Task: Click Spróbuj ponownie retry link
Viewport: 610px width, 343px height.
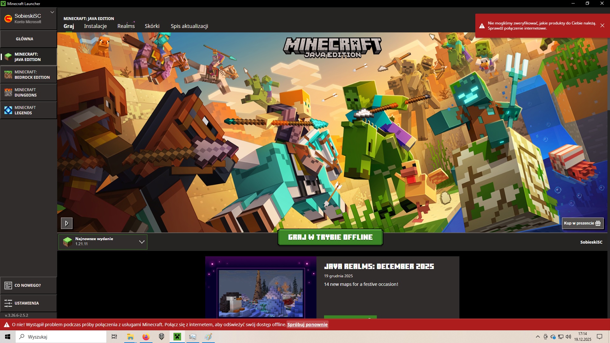Action: 307,325
